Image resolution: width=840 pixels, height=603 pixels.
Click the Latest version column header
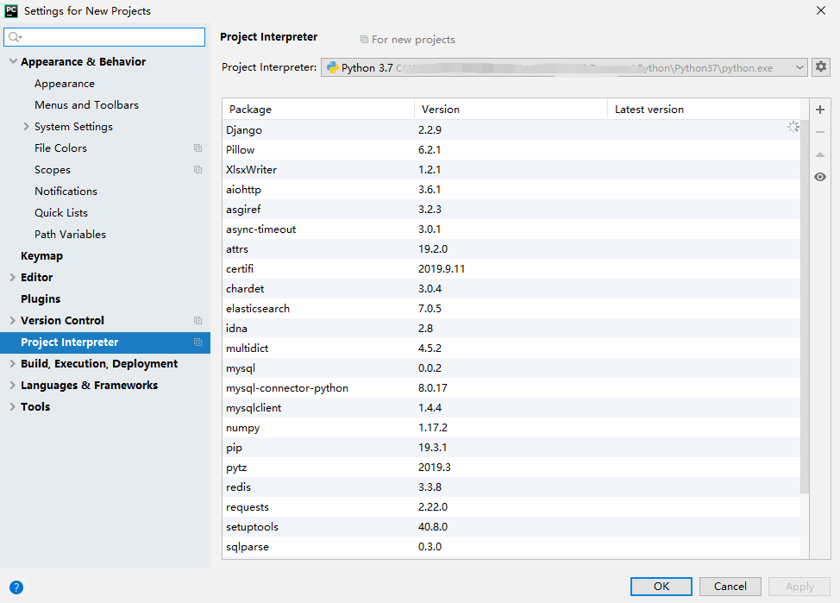tap(704, 109)
